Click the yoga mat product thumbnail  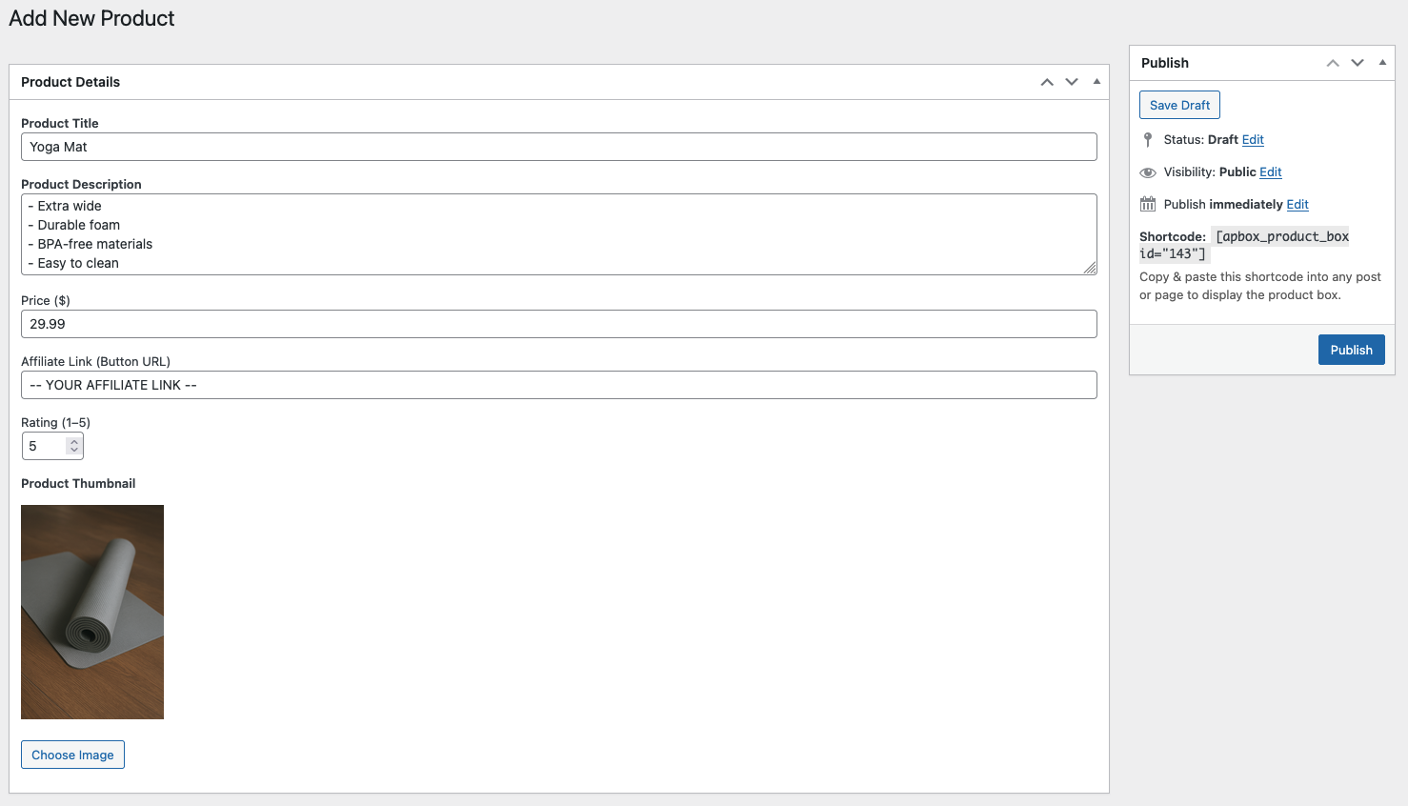coord(92,612)
